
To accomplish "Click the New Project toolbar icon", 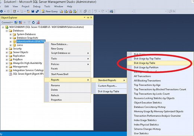I will [15, 11].
